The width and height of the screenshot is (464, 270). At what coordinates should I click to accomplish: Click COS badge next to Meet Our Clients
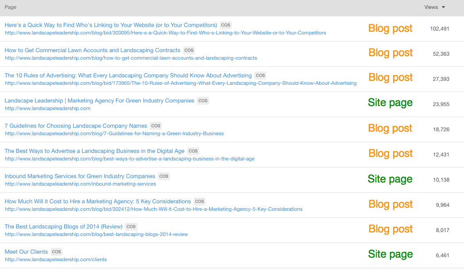tap(56, 252)
